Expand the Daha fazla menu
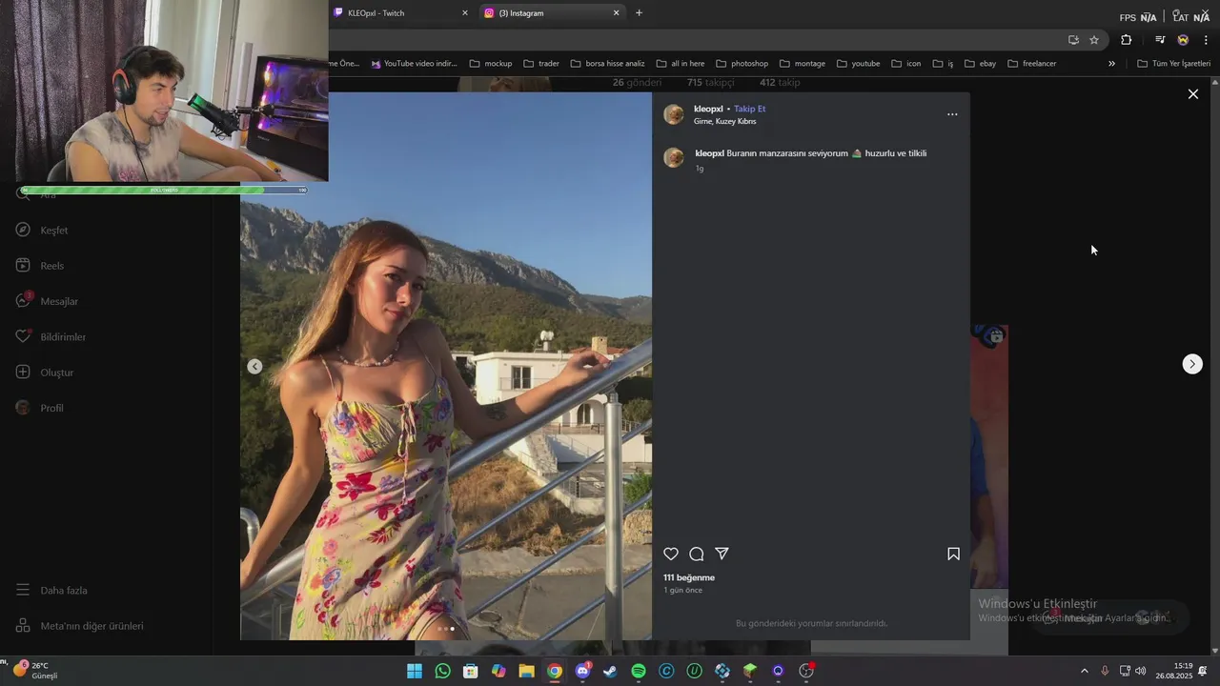The image size is (1220, 686). point(51,591)
